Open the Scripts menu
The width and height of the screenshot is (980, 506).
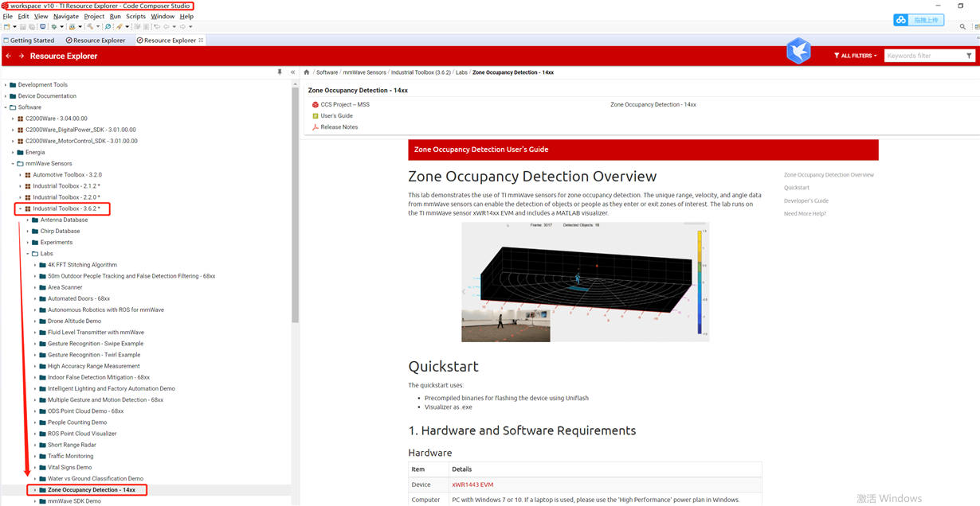pyautogui.click(x=136, y=16)
